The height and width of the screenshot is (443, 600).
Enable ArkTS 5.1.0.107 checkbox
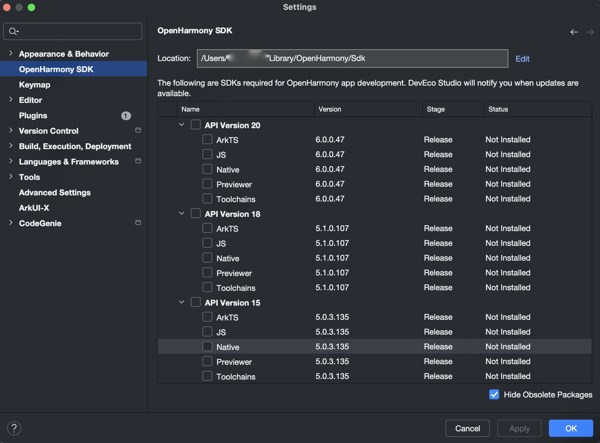(207, 228)
